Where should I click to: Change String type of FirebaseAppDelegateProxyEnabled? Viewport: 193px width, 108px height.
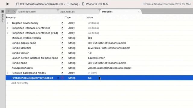[72, 78]
